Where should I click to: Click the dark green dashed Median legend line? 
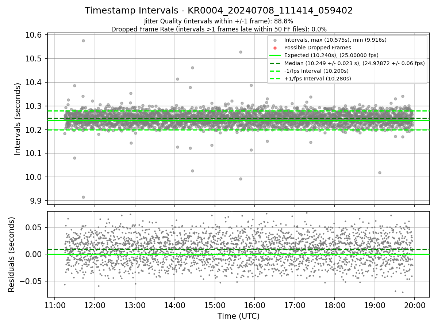(x=275, y=63)
